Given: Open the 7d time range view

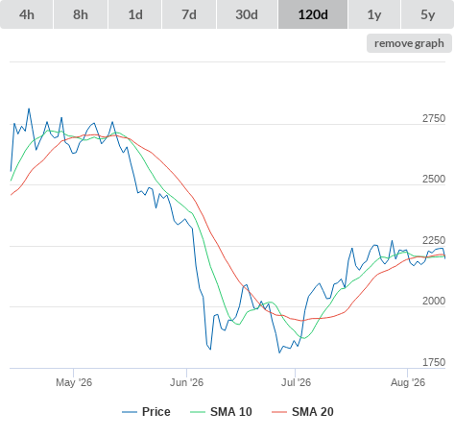Looking at the screenshot, I should pyautogui.click(x=189, y=14).
